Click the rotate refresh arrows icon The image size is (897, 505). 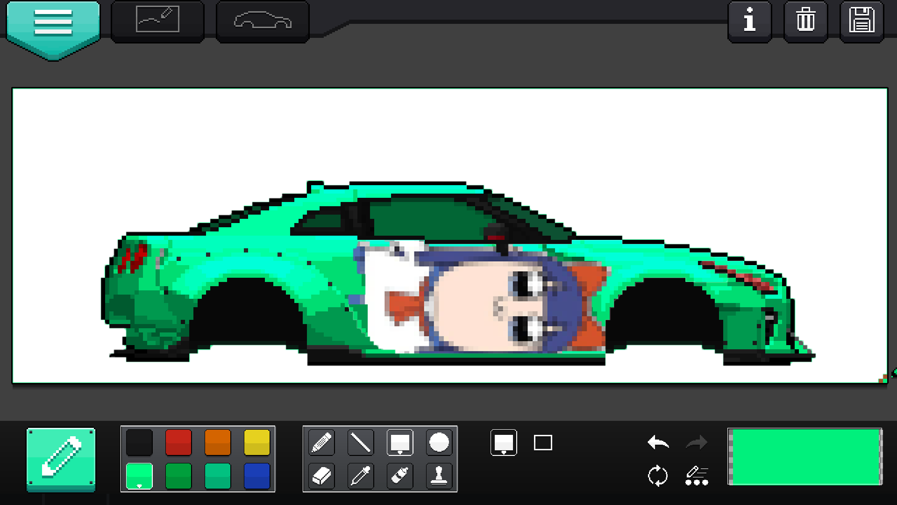tap(658, 476)
